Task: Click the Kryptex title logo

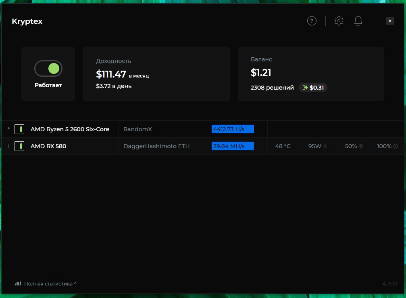Action: click(x=27, y=21)
